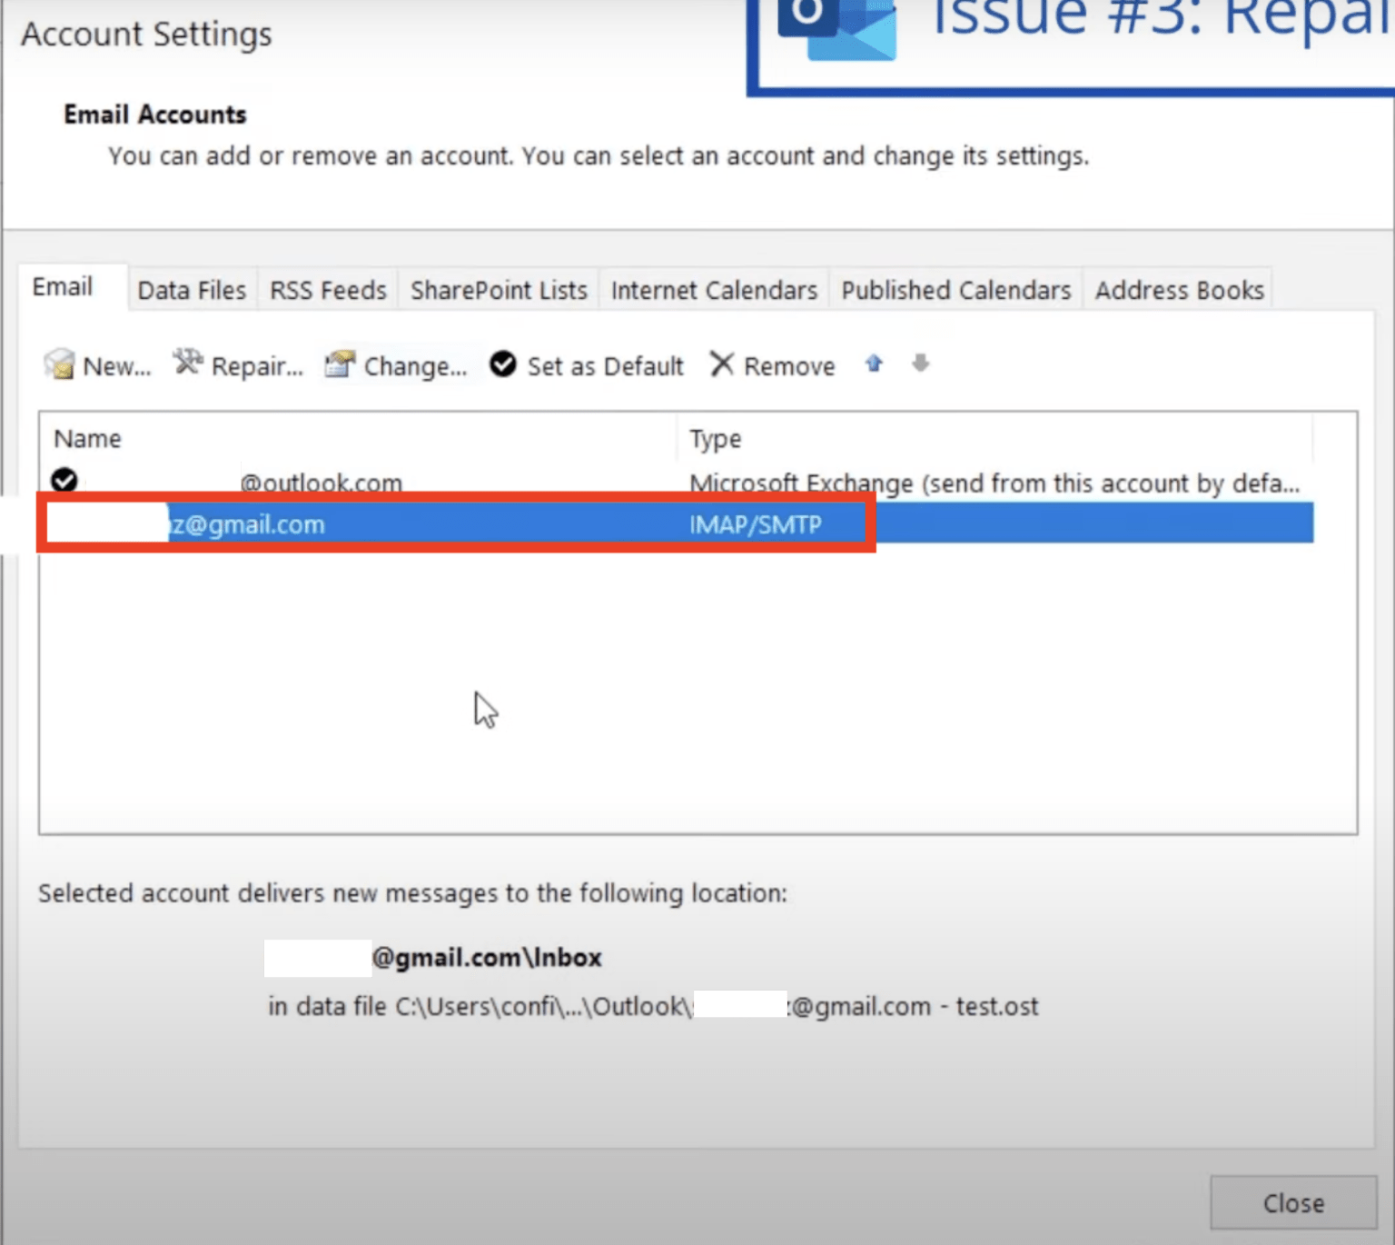This screenshot has width=1395, height=1245.
Task: Switch to the SharePoint Lists tab
Action: click(498, 289)
